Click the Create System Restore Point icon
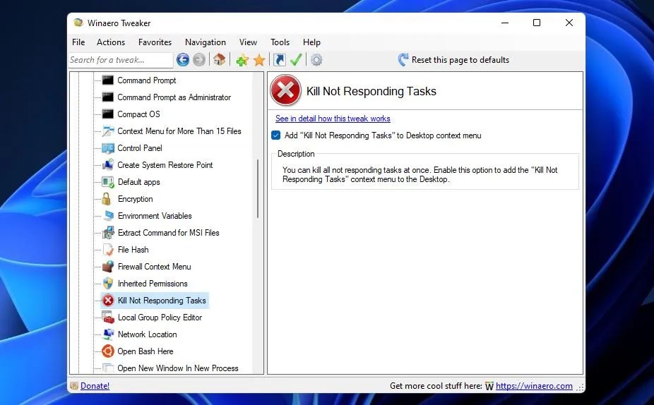 pyautogui.click(x=108, y=164)
